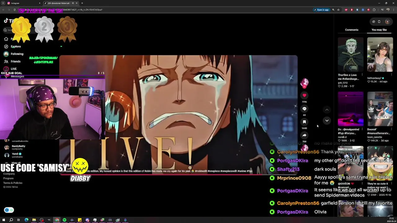This screenshot has width=397, height=223.
Task: Open Friends in the TikTok sidebar
Action: (12, 61)
